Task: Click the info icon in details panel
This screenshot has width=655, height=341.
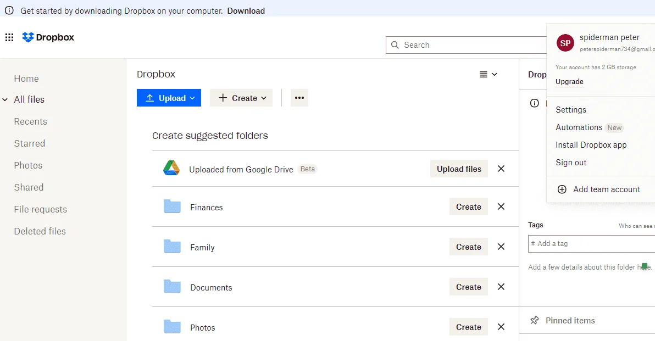Action: point(534,103)
